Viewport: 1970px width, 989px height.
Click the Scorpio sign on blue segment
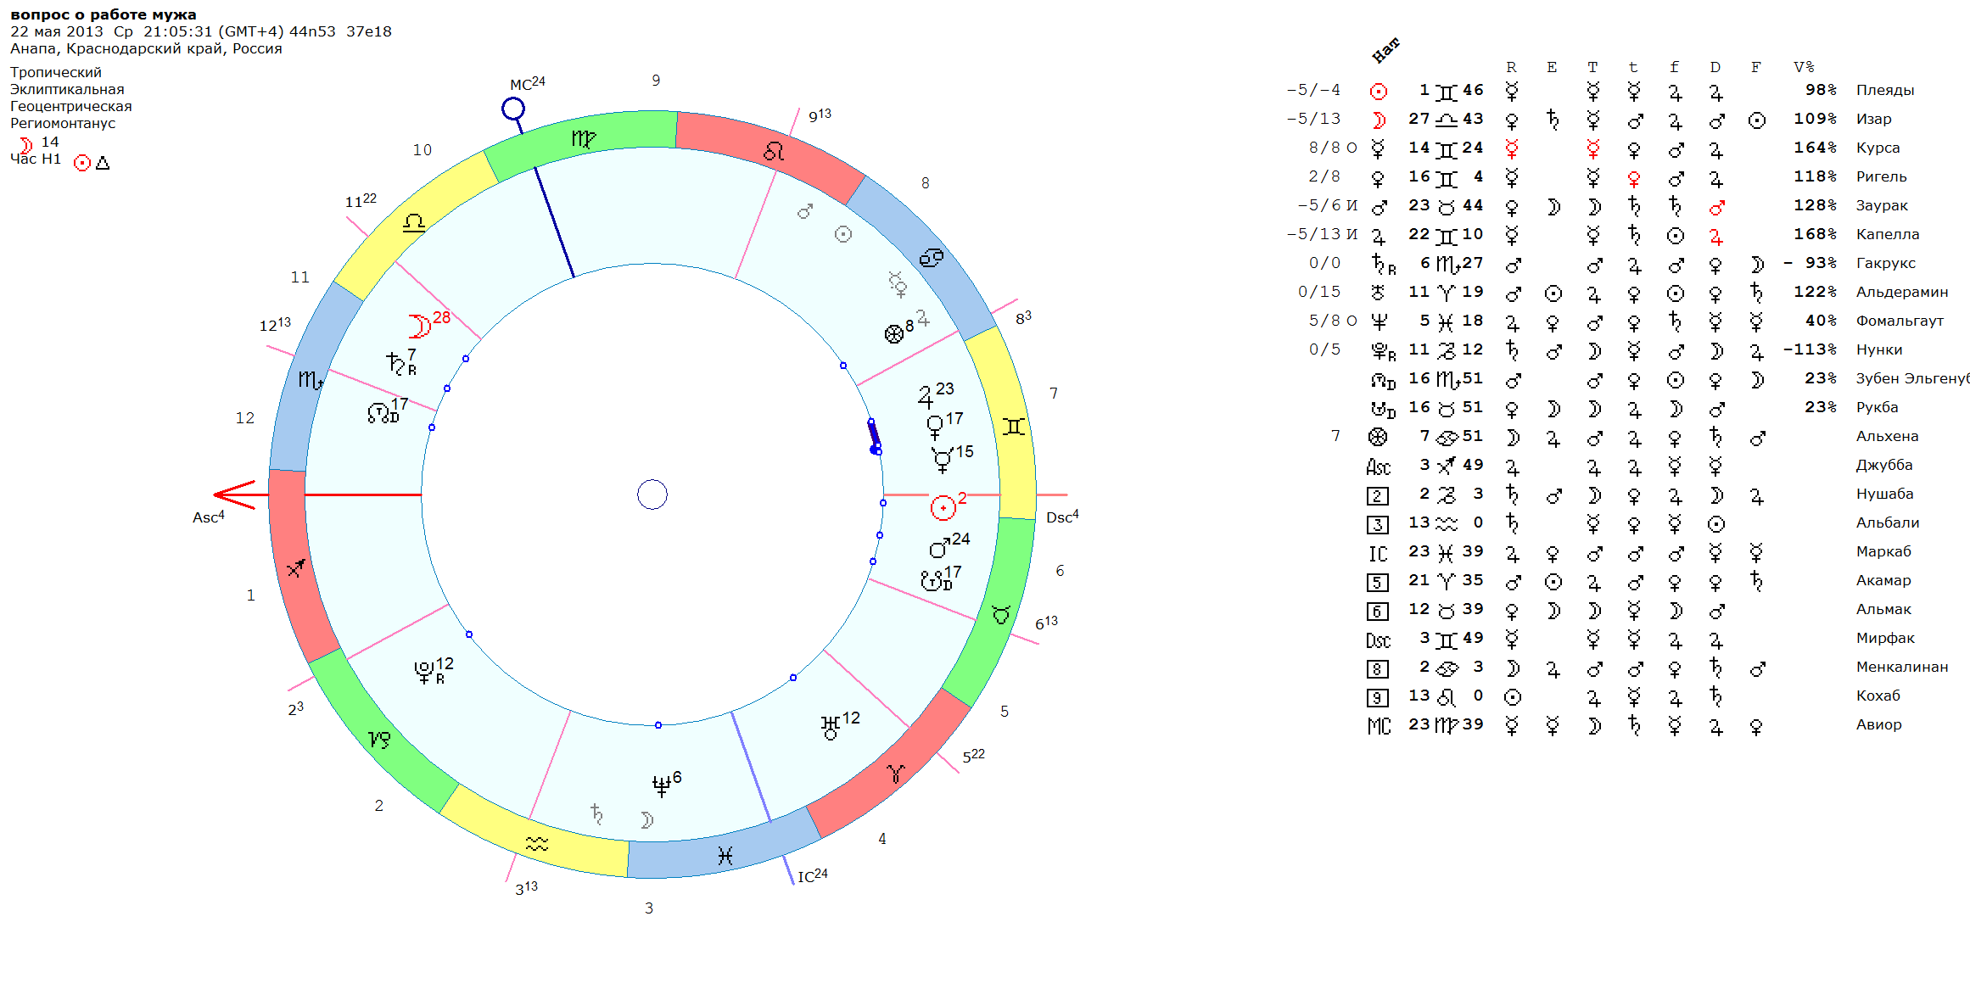point(311,380)
